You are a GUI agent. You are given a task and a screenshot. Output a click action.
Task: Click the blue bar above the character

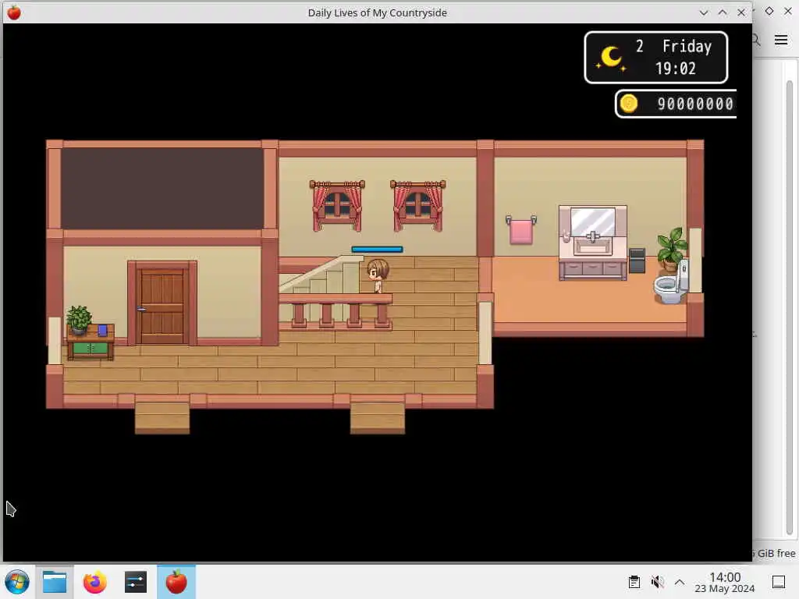377,249
